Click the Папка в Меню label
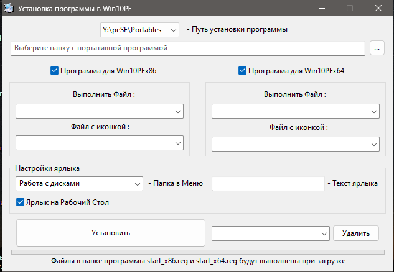394x272 pixels. (x=176, y=183)
